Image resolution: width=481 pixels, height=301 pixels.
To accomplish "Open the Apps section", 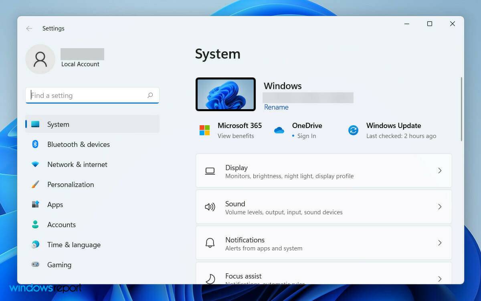I will [x=36, y=205].
